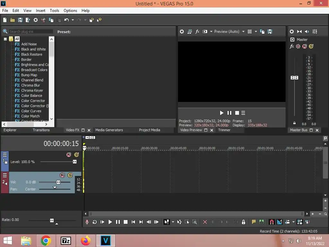Viewport: 329px width, 247px height.
Task: Open Video Preview project settings gear
Action: [x=182, y=32]
